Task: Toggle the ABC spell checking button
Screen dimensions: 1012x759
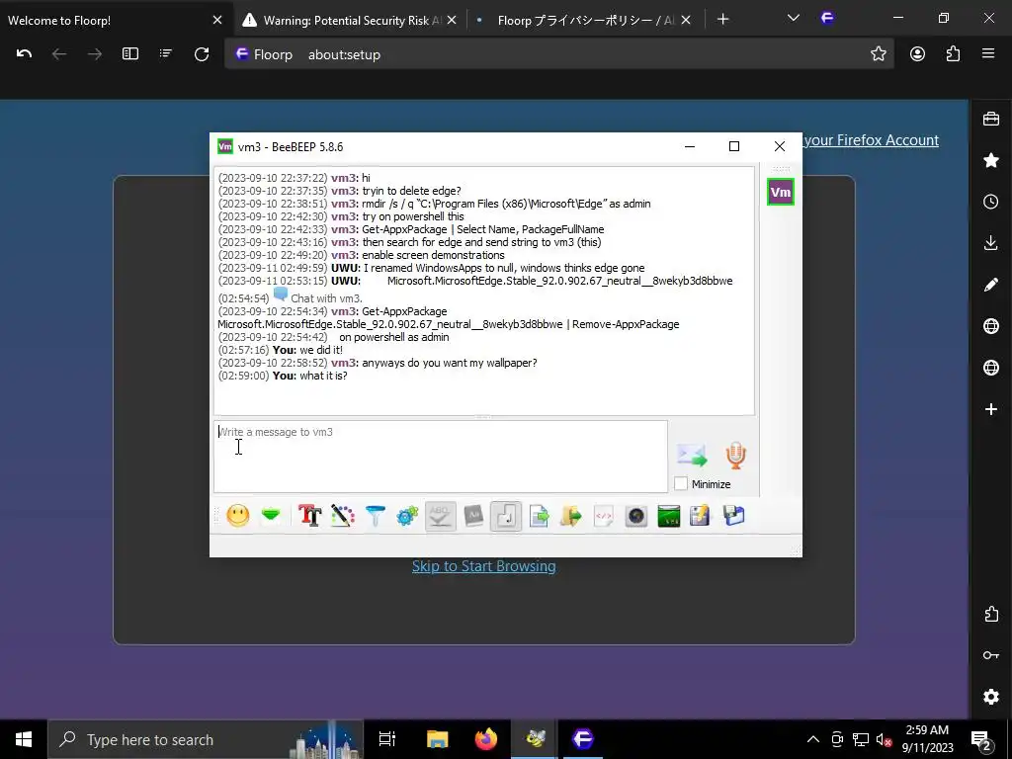Action: click(440, 516)
